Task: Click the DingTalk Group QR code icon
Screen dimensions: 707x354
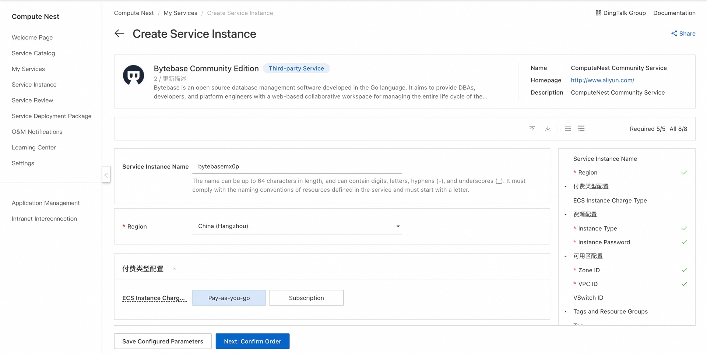Action: point(598,13)
